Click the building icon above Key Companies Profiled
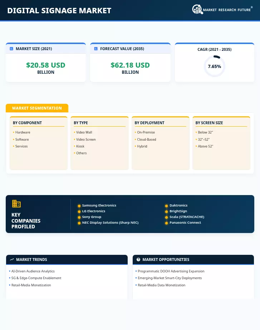Screen dimensions: 260x330 (x=16, y=204)
